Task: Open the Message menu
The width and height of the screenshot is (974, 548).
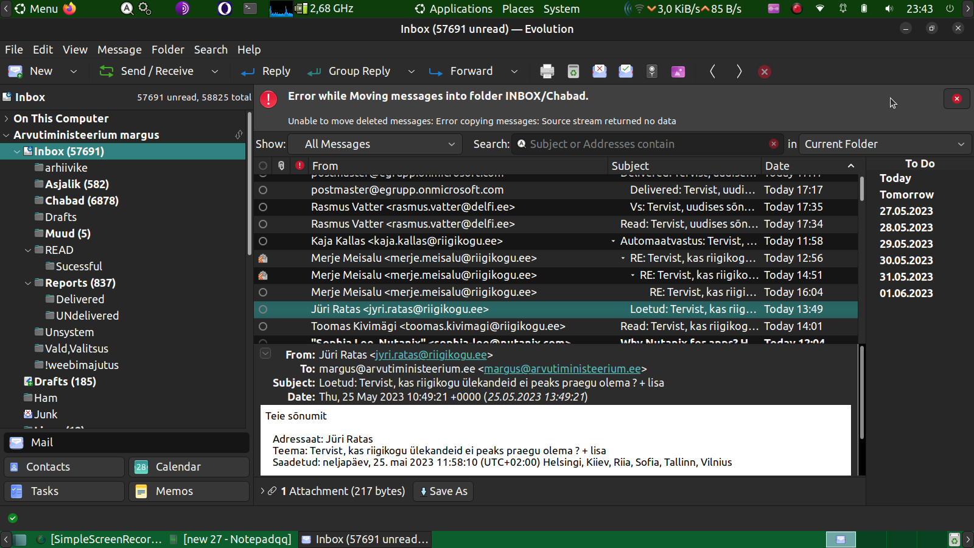Action: tap(119, 49)
